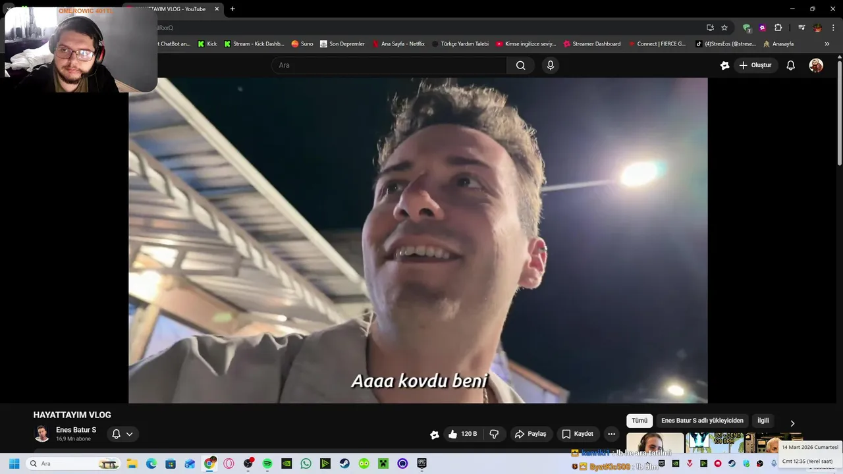Screen dimensions: 843x474
Task: Open the Suno bookmark
Action: [302, 44]
